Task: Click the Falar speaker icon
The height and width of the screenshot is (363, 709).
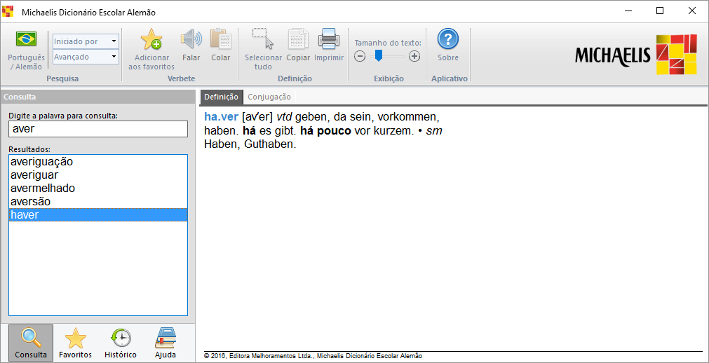Action: point(191,39)
